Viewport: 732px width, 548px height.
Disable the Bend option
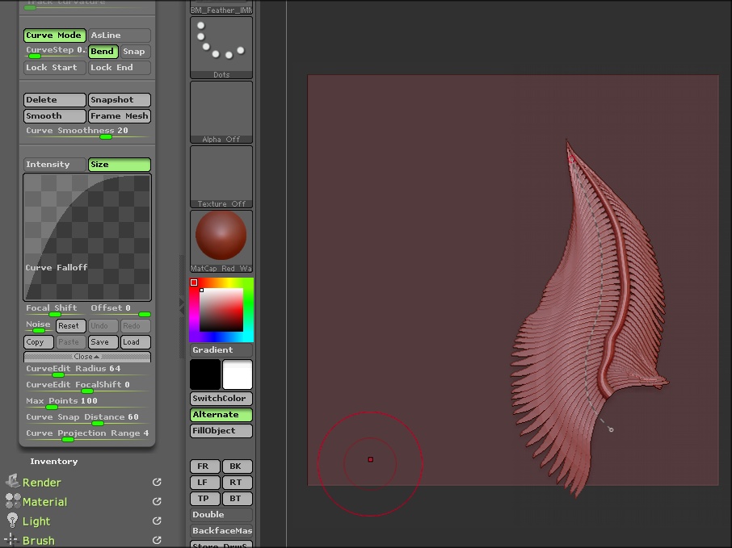(x=103, y=52)
